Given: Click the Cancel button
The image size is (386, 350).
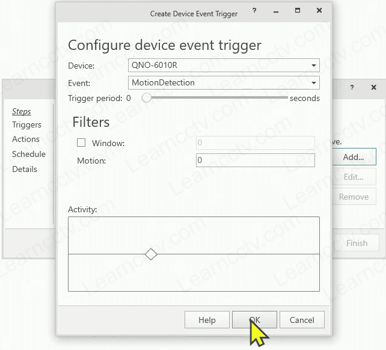Looking at the screenshot, I should tap(302, 320).
